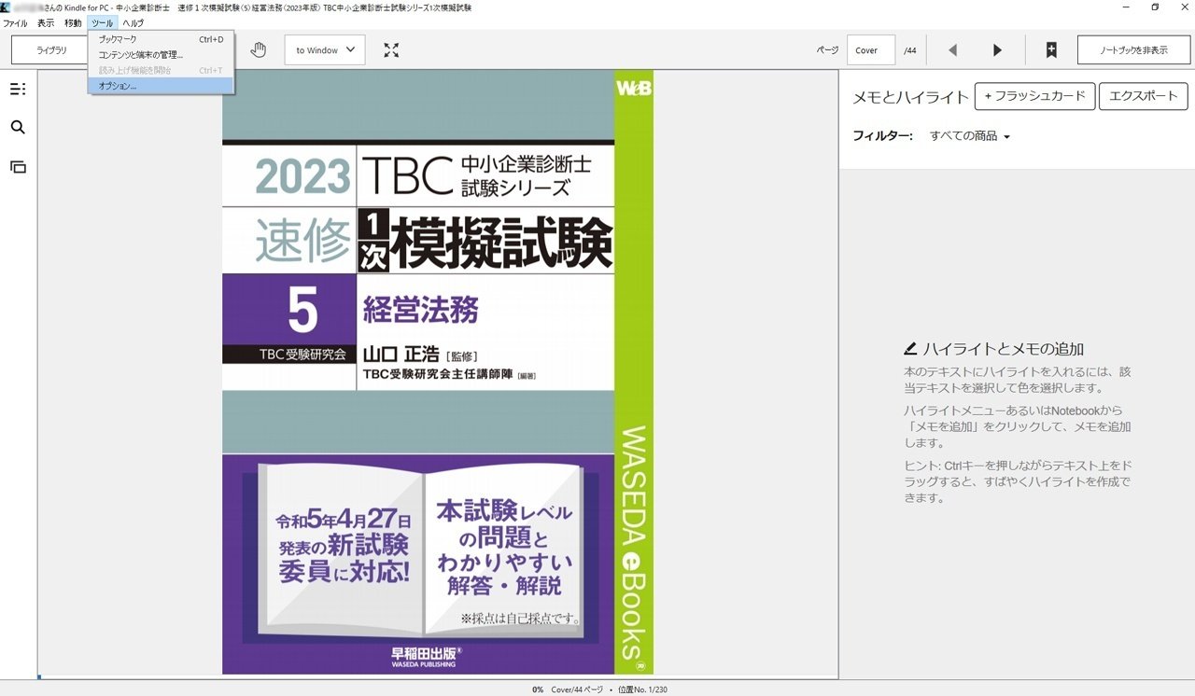Open the flashcards icon in sidebar
The image size is (1195, 696).
[18, 167]
